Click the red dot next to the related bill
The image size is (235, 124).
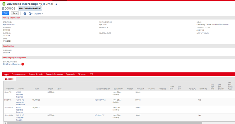23,64
